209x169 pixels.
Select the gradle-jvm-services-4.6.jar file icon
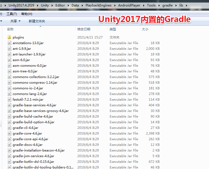click(9, 156)
